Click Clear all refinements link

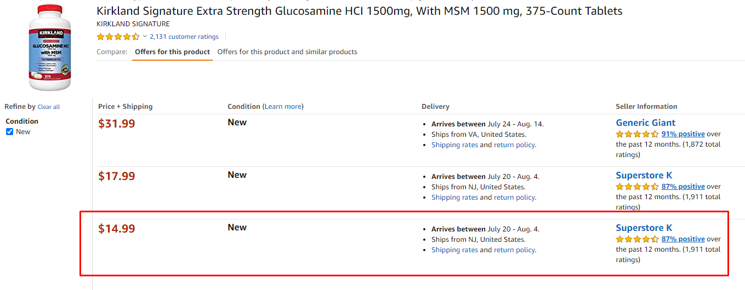tap(49, 107)
